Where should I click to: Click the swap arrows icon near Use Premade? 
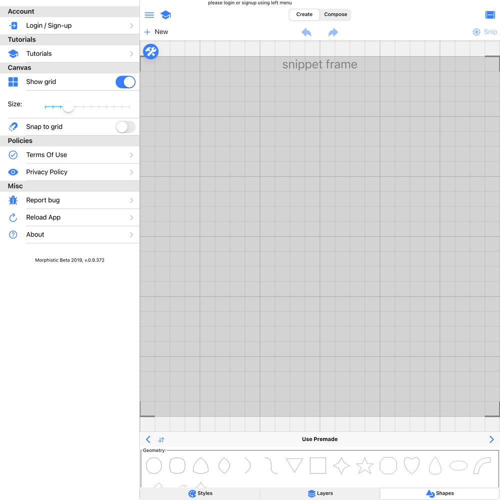[161, 439]
